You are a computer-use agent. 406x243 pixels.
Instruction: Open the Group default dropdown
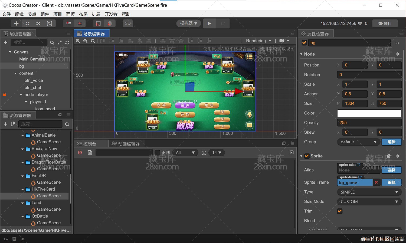click(x=358, y=142)
